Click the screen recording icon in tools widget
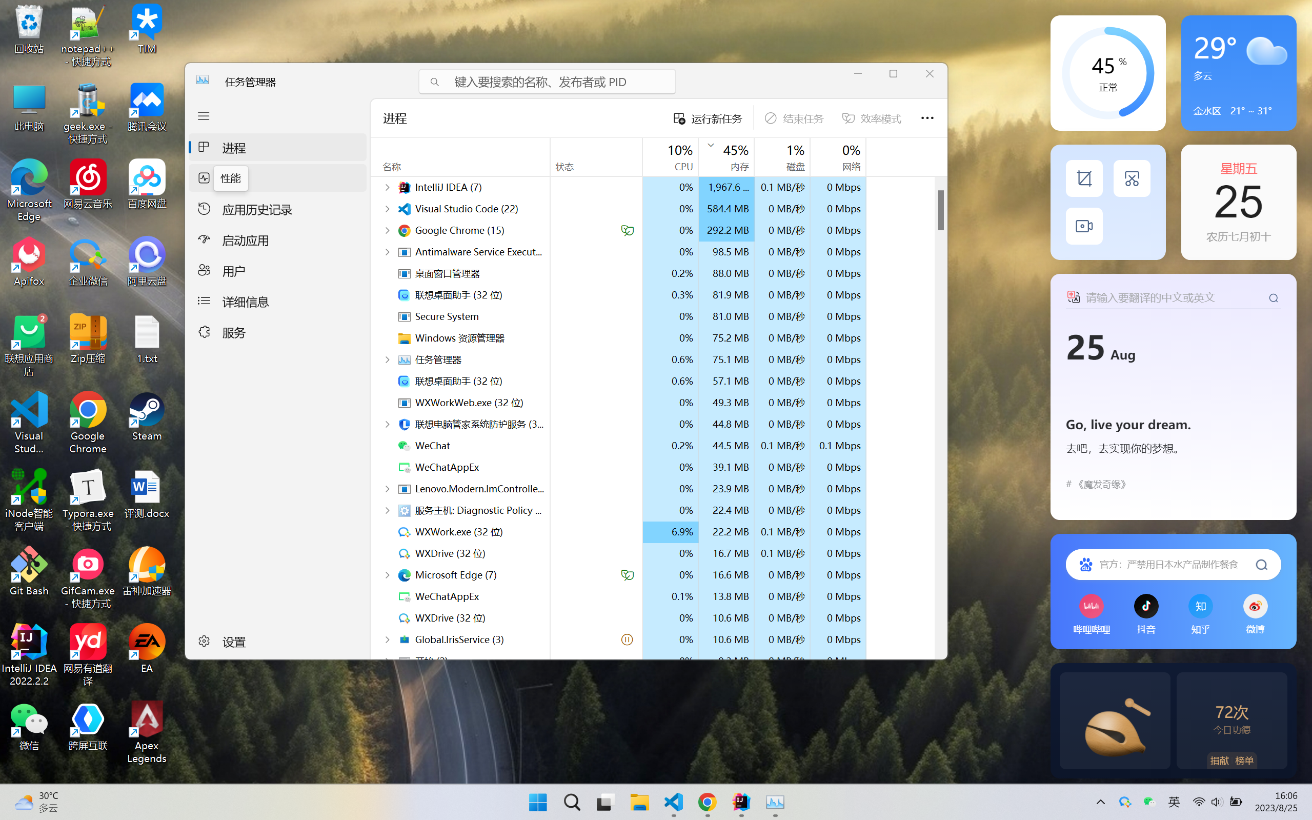 1084,226
